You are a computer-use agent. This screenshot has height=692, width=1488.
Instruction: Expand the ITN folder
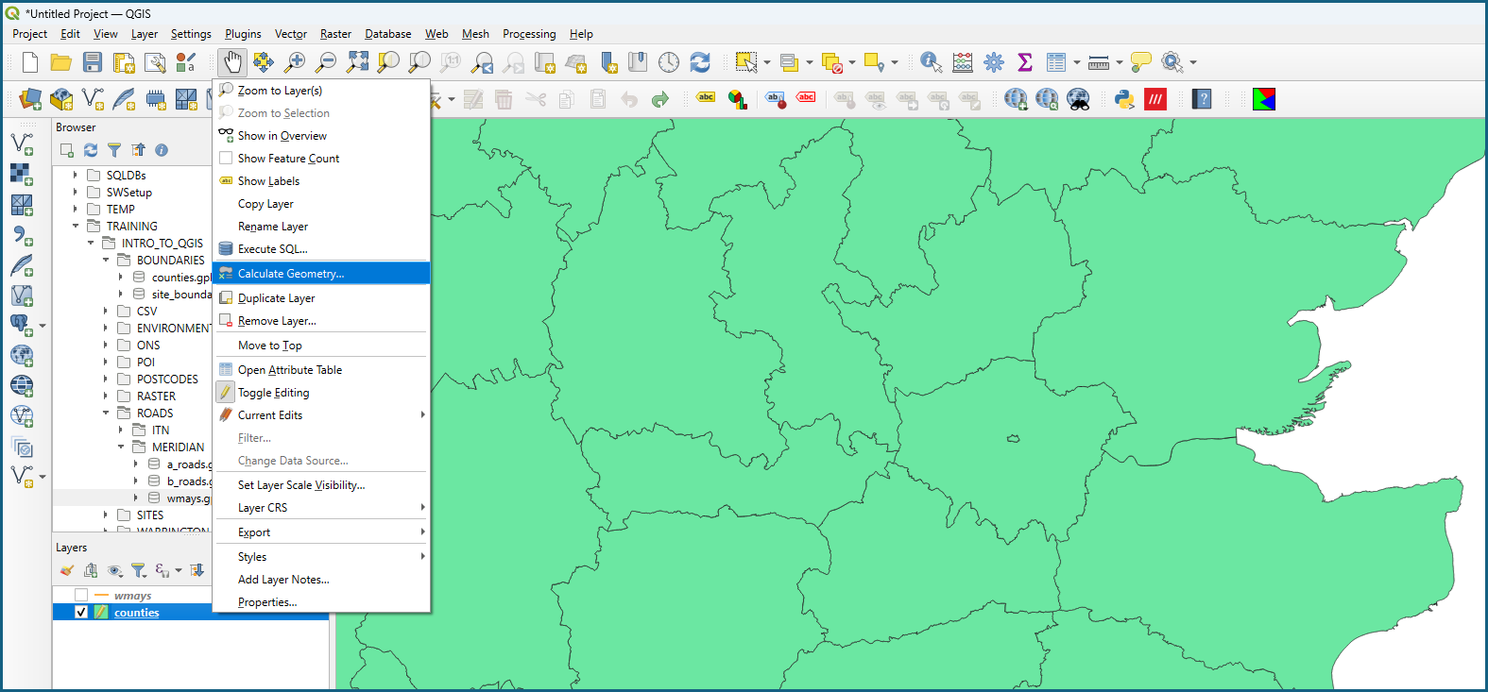pos(121,430)
